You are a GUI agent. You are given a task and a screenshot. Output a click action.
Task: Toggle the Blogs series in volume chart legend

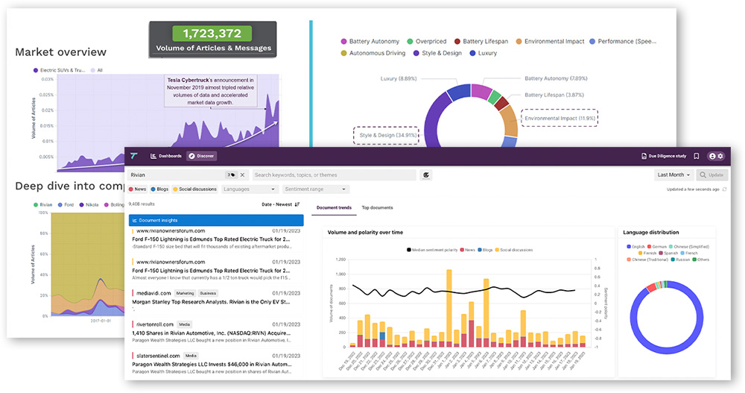click(x=485, y=250)
